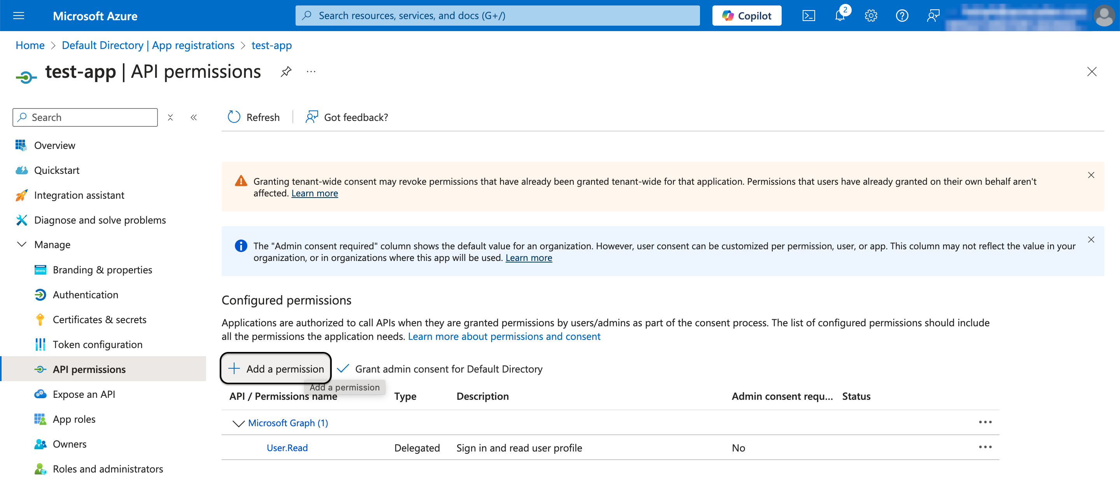Dismiss the orange tenant-wide consent warning
1120x483 pixels.
coord(1091,175)
